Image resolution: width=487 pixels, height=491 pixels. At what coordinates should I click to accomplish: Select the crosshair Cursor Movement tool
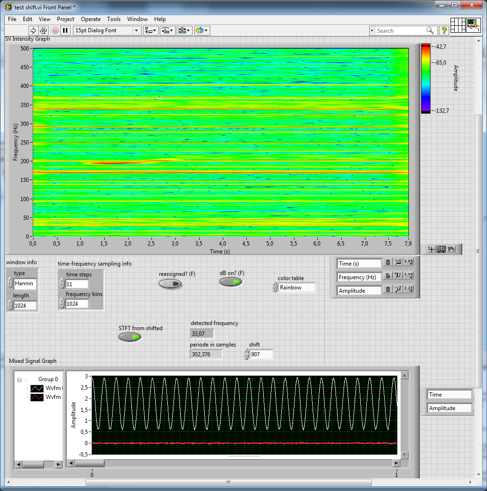[x=431, y=249]
